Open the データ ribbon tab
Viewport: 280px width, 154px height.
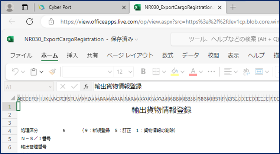click(x=190, y=55)
